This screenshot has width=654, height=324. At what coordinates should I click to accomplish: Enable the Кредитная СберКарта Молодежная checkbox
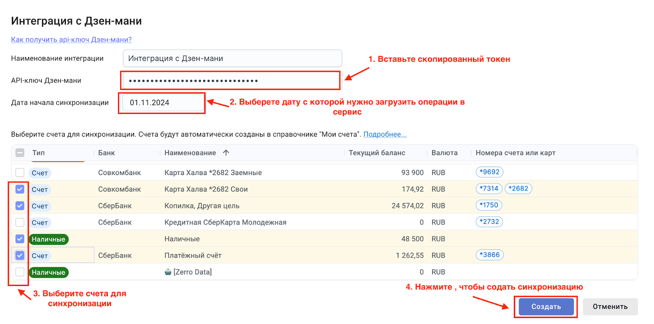[x=20, y=223]
